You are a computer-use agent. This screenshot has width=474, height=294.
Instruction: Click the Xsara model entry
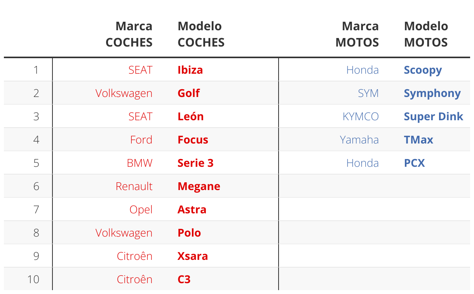(x=192, y=256)
